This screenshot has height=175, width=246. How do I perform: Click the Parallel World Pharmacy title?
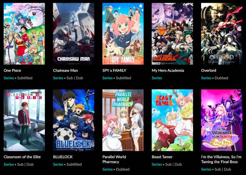(x=114, y=159)
